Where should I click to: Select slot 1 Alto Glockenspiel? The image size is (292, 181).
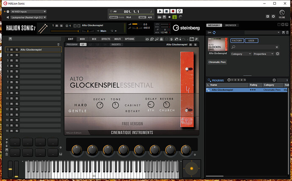click(41, 49)
